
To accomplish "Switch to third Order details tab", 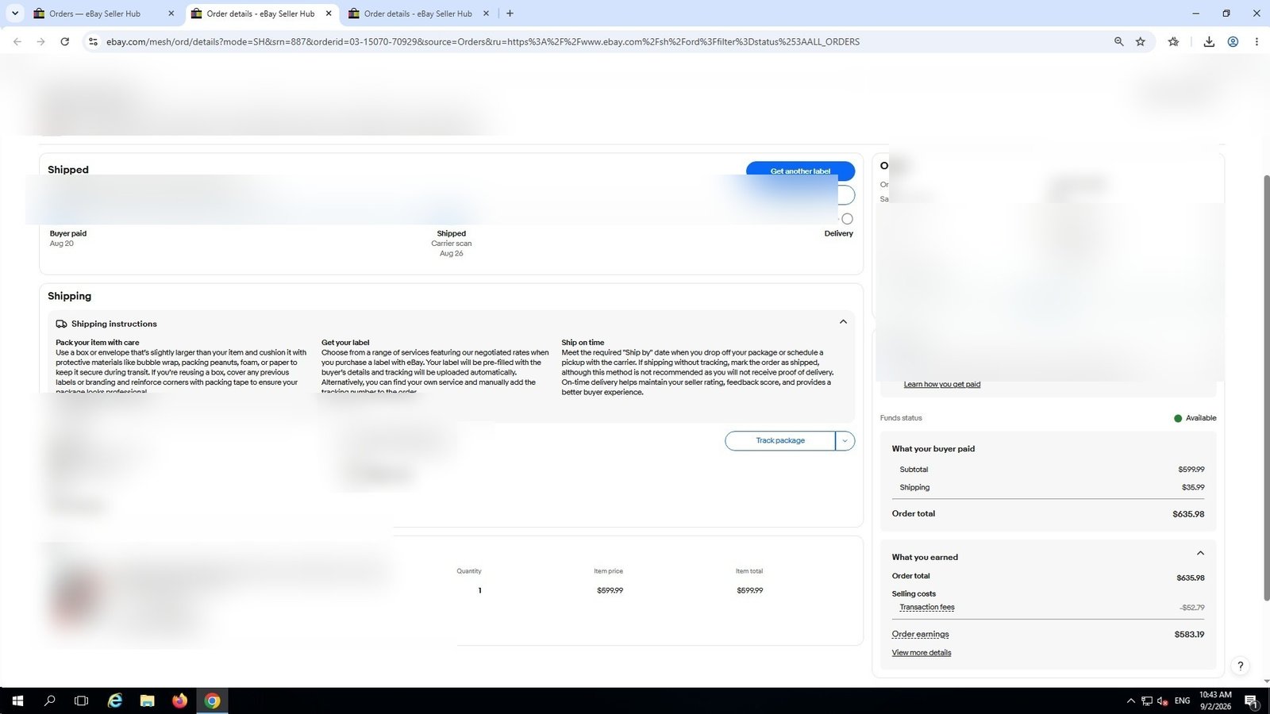I will (x=419, y=13).
